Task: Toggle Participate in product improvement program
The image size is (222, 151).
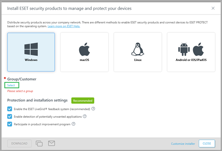Action: (10, 124)
